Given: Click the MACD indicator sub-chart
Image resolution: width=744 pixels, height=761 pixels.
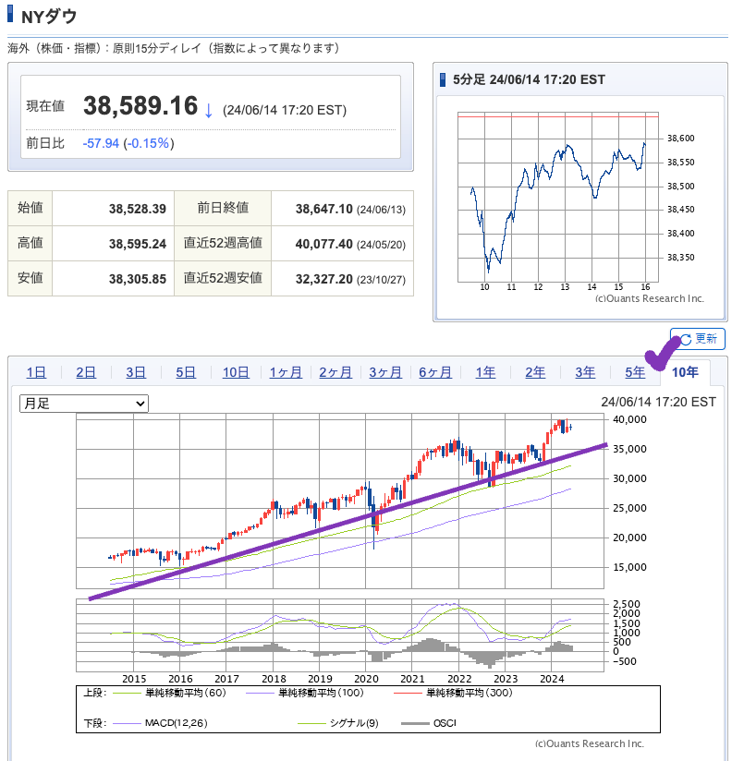Looking at the screenshot, I should pyautogui.click(x=340, y=635).
